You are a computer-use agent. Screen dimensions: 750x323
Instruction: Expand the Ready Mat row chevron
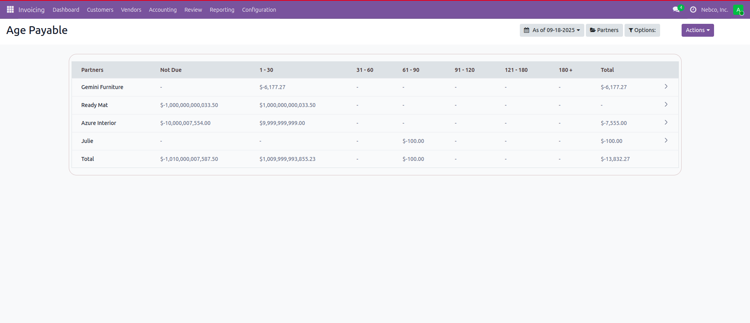click(666, 105)
